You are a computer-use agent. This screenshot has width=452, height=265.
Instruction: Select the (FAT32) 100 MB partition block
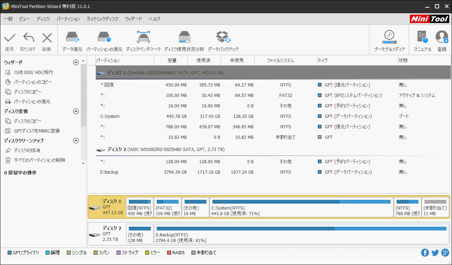167,207
